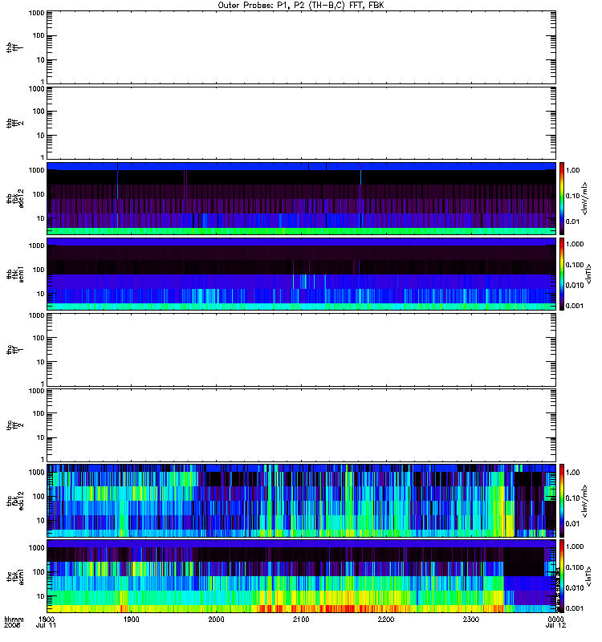Click the '100' tick of the thb fft 2 panel

[x=39, y=112]
